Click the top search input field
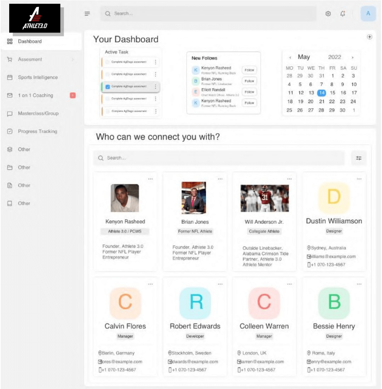 point(209,14)
